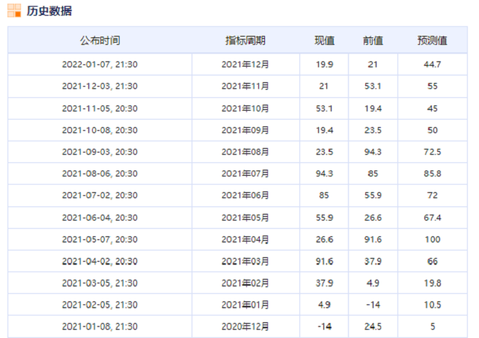Image resolution: width=479 pixels, height=338 pixels.
Task: Click the orange grid icon beside 历史数据
Action: (13, 10)
